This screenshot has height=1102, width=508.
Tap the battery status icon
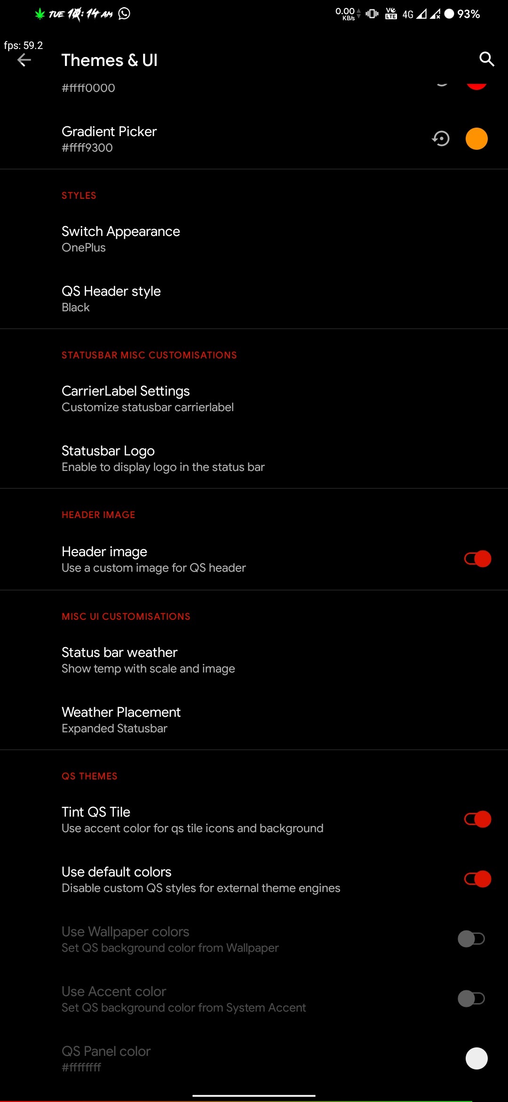(x=450, y=14)
